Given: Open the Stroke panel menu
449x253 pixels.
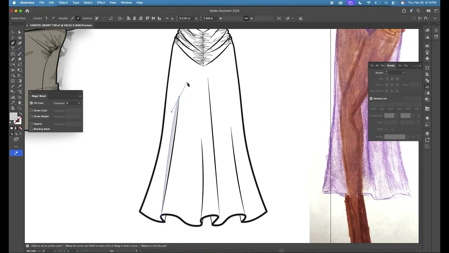Looking at the screenshot, I should [420, 66].
